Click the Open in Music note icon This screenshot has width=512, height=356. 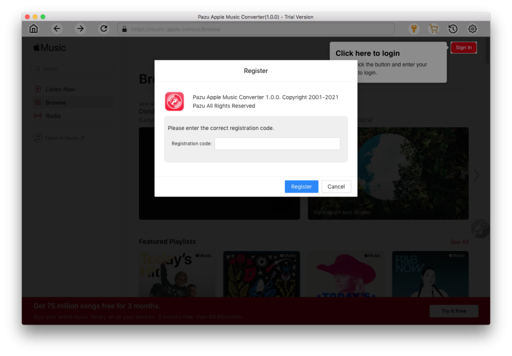click(x=38, y=138)
